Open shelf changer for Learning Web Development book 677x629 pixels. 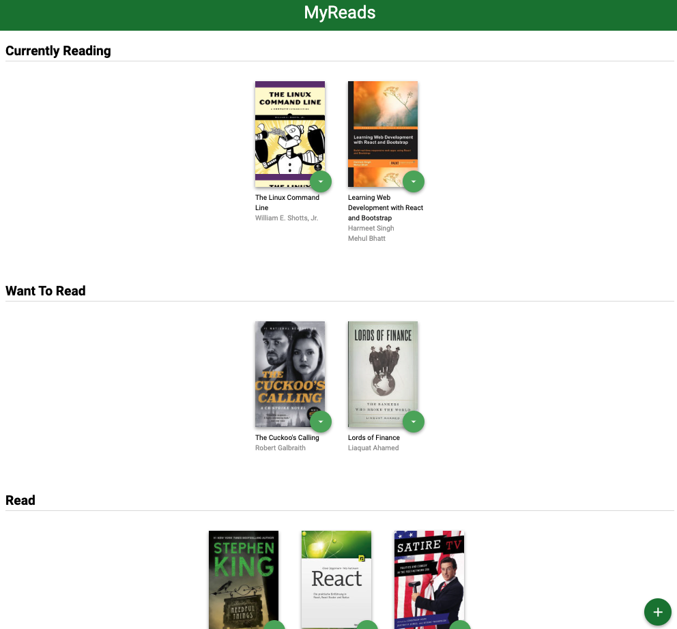coord(413,181)
